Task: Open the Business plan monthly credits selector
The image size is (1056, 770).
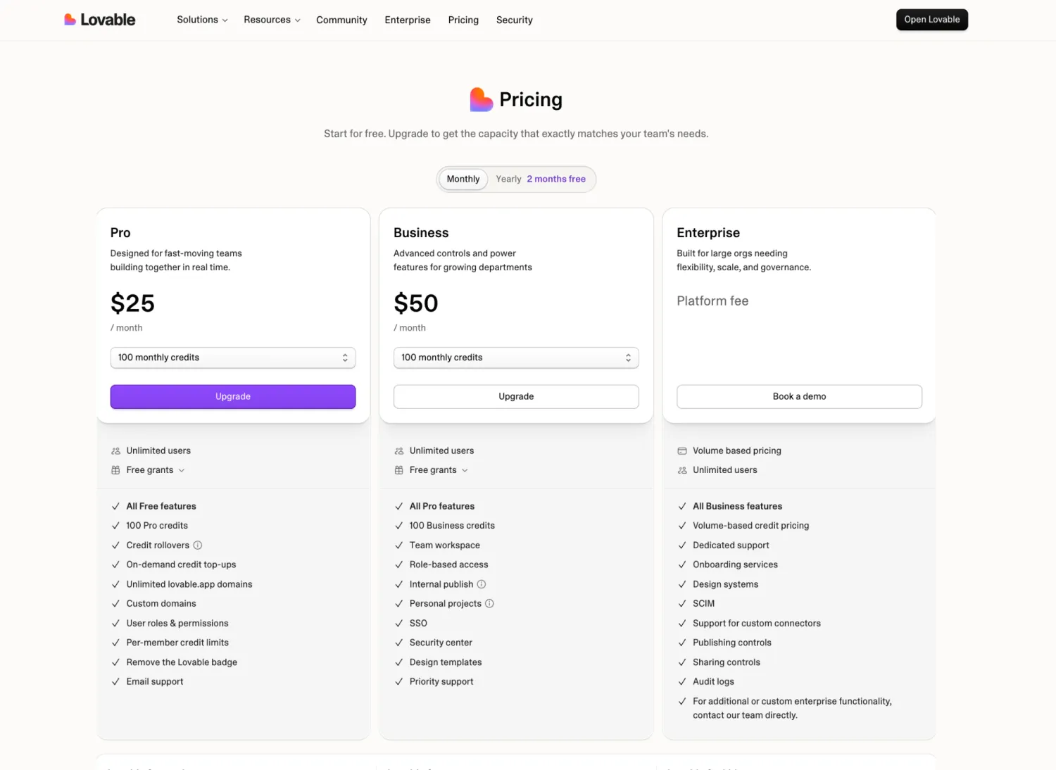Action: (516, 358)
